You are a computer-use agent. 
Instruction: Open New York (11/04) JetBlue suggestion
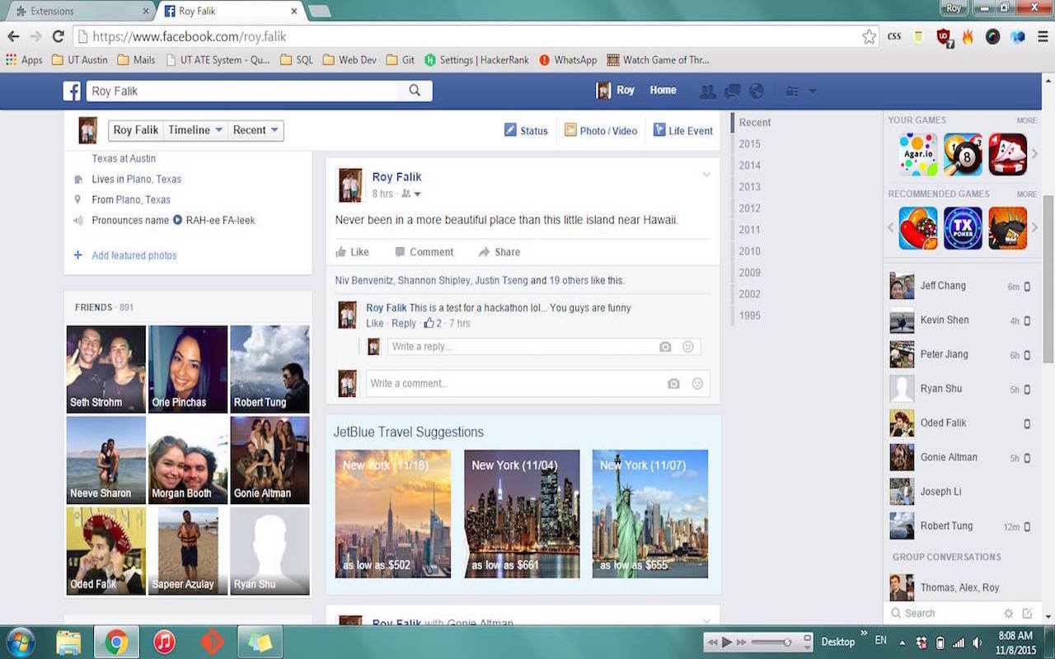click(x=522, y=514)
